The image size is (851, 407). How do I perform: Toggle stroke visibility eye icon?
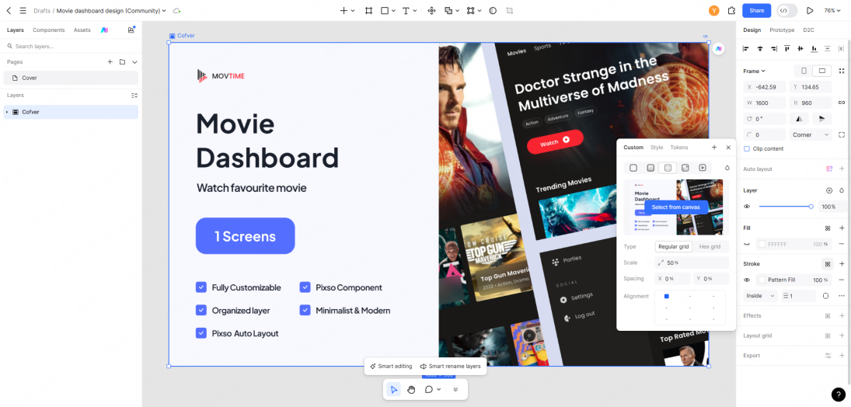pos(747,280)
